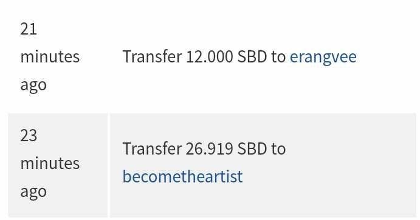The height and width of the screenshot is (220, 420).
Task: Click the word Transfer in becometheartist row
Action: (152, 148)
